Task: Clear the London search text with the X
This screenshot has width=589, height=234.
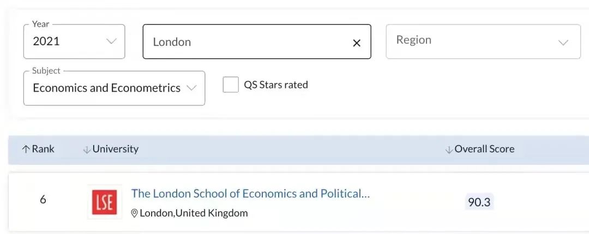Action: tap(357, 43)
